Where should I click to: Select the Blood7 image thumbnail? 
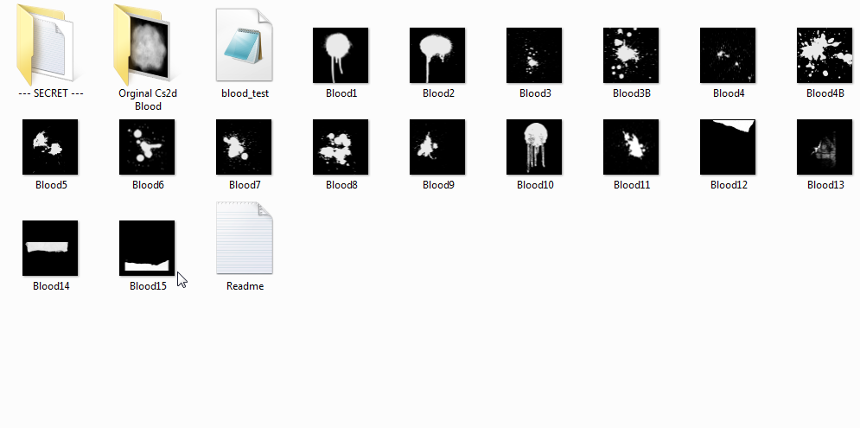click(x=244, y=147)
